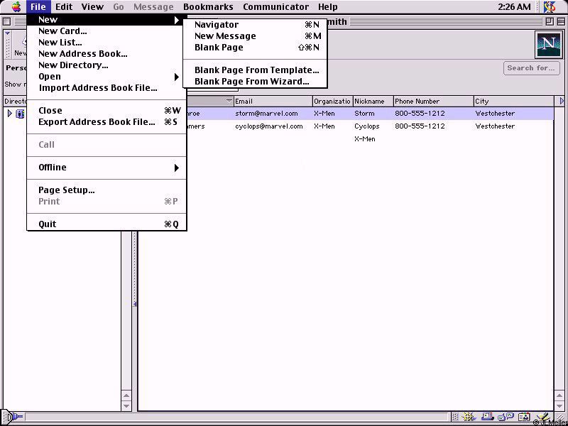Viewport: 568px width, 426px height.
Task: Open Composer via the status bar pen icon
Action: 541,417
